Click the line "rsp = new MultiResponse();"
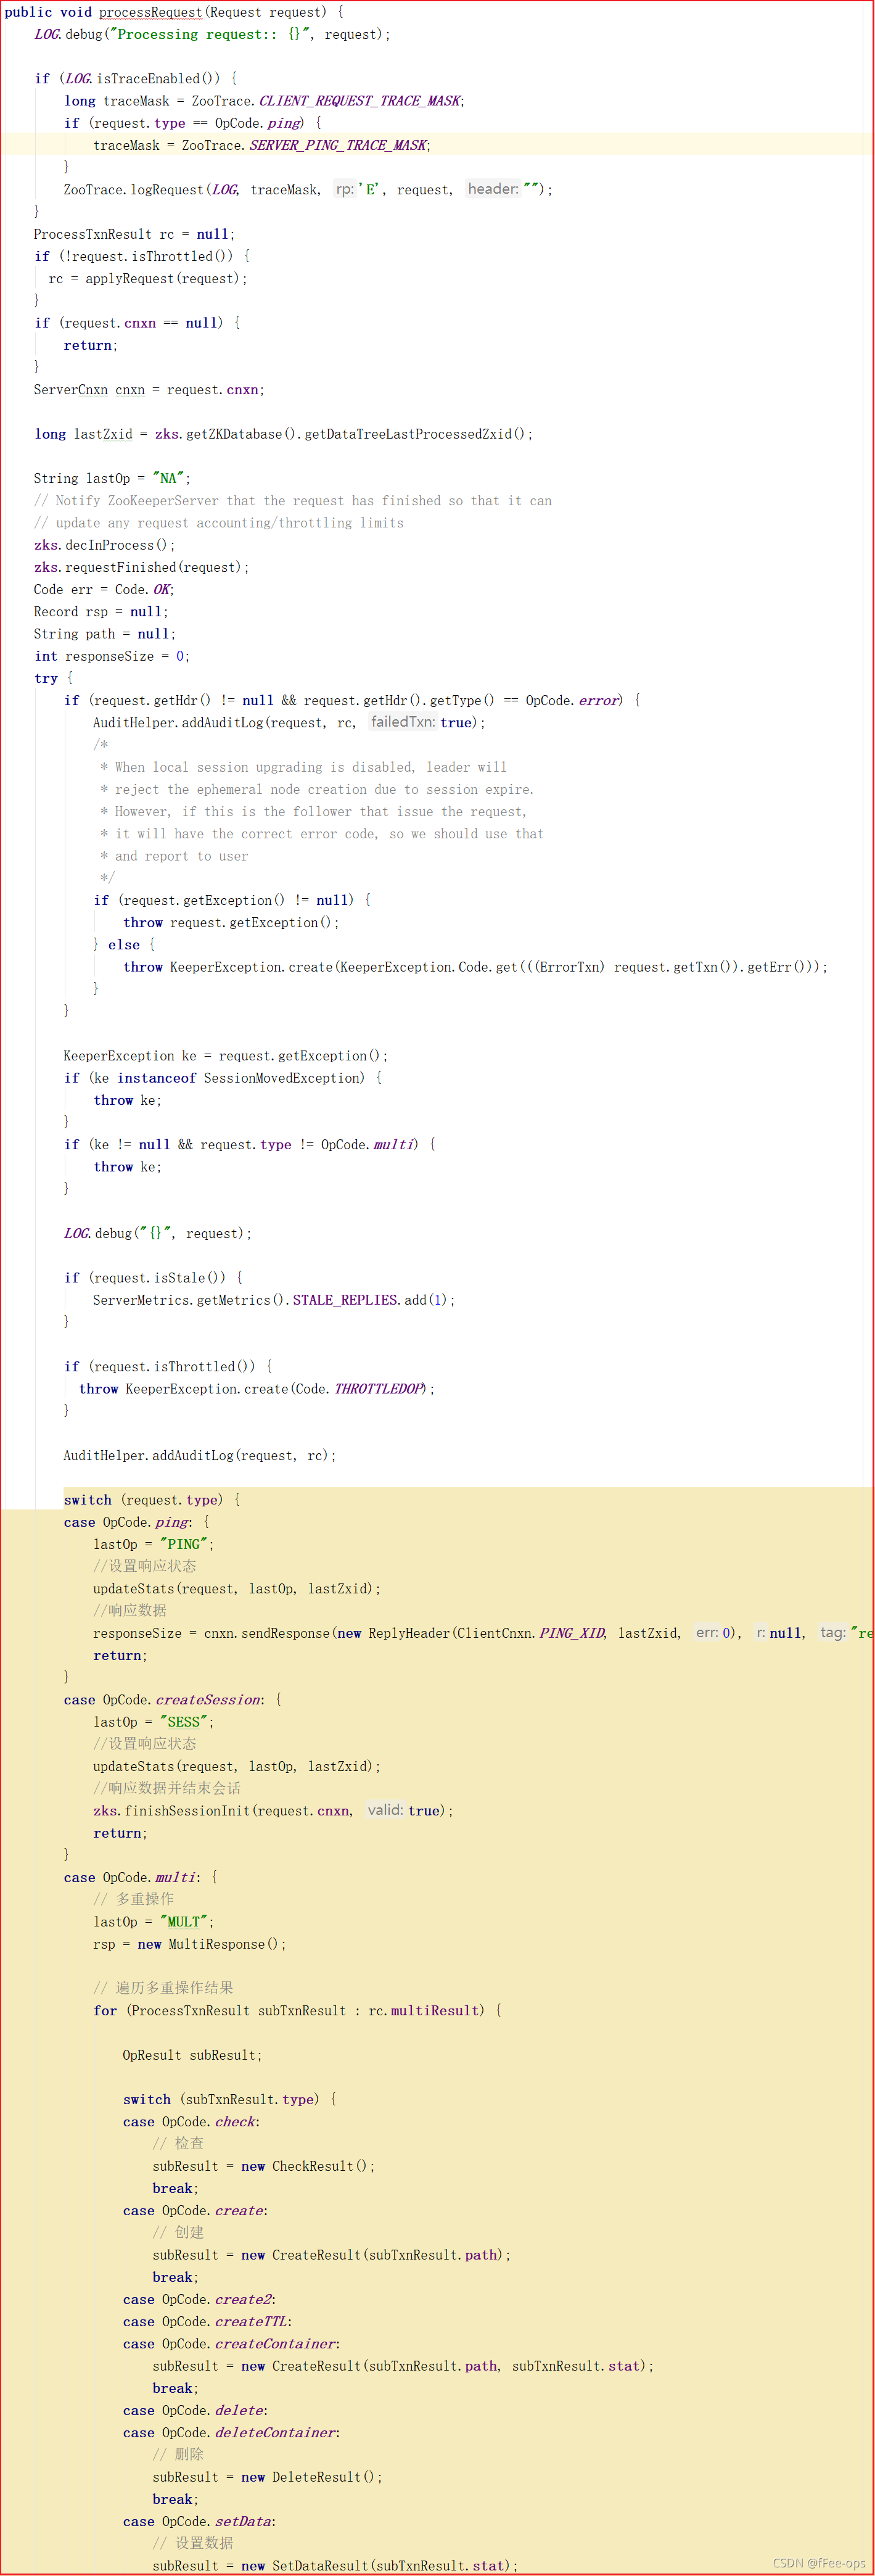The width and height of the screenshot is (875, 2576). coord(190,1944)
